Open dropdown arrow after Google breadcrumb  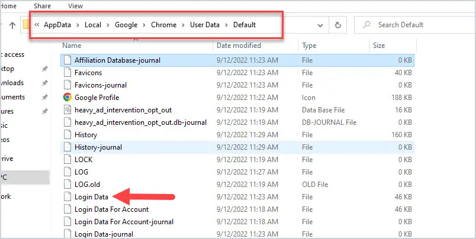[x=144, y=25]
